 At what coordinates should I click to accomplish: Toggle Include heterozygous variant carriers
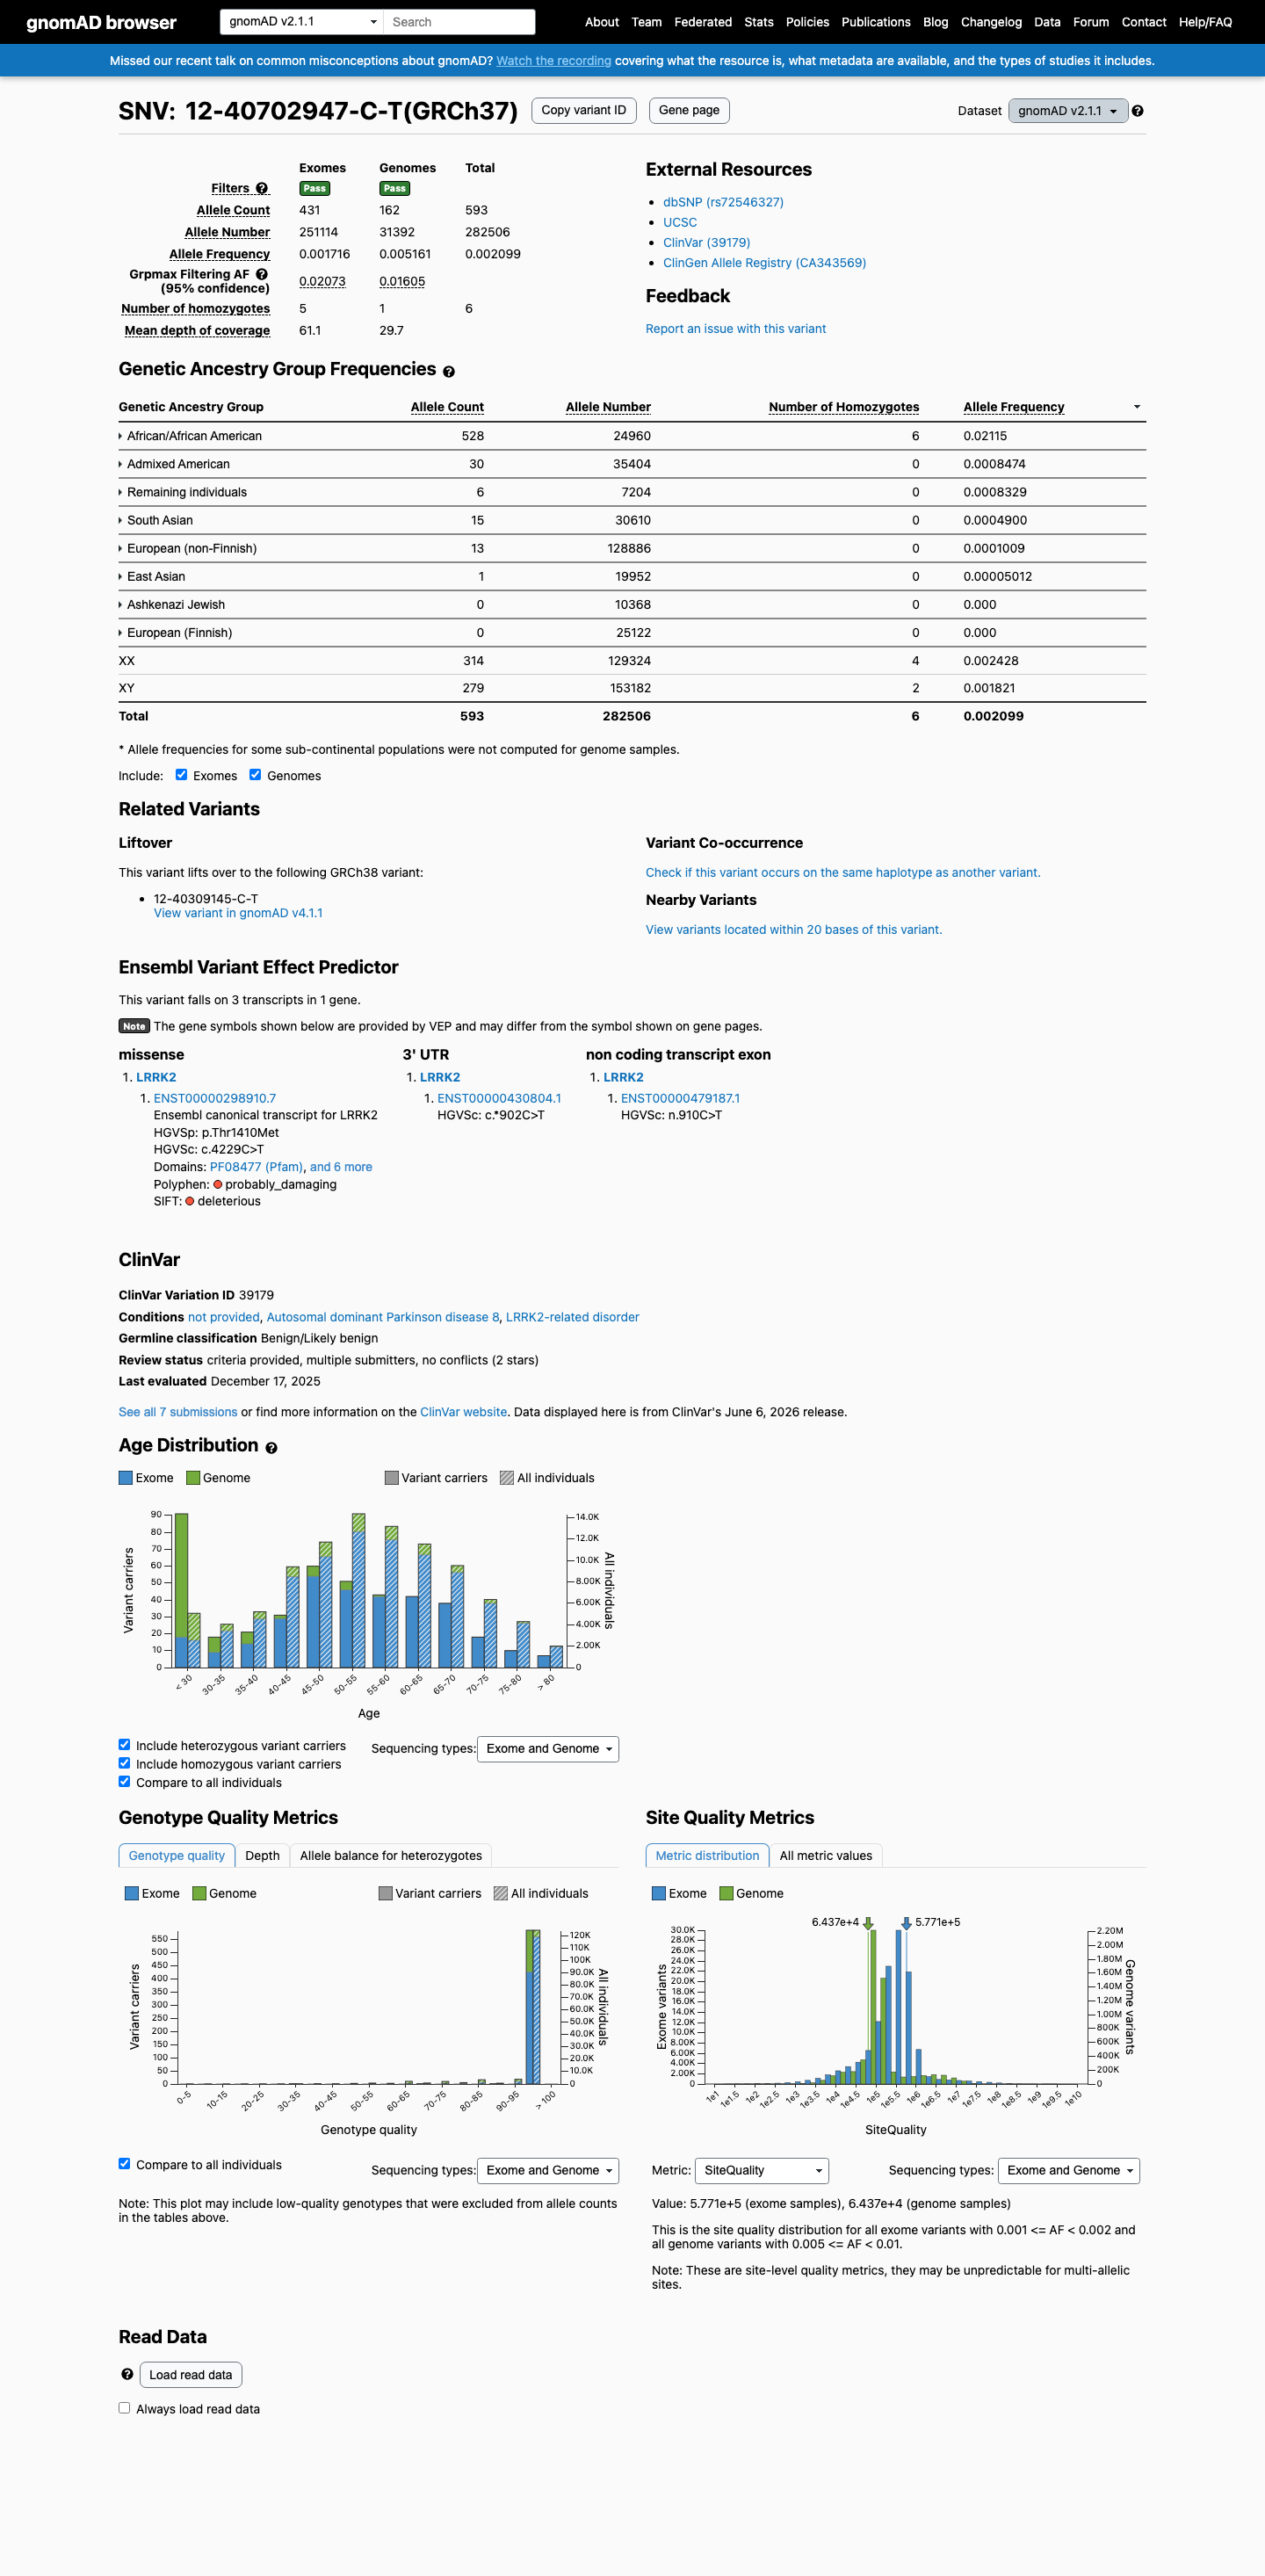(x=124, y=1745)
